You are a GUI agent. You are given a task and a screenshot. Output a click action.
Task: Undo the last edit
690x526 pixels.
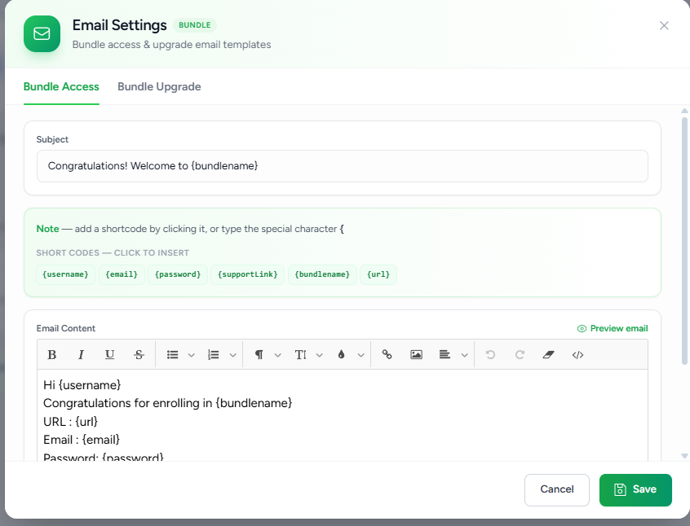[x=490, y=355]
